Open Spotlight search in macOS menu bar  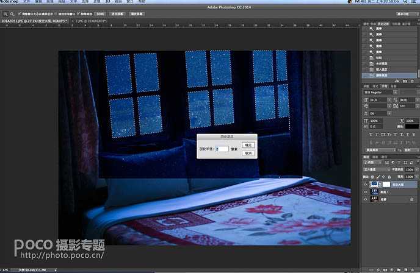pos(406,1)
